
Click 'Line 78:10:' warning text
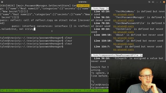[x=102, y=23]
